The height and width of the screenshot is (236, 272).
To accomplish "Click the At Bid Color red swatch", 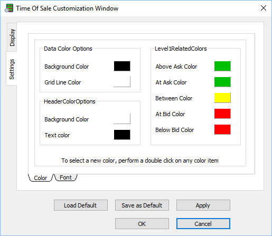I will click(x=222, y=114).
